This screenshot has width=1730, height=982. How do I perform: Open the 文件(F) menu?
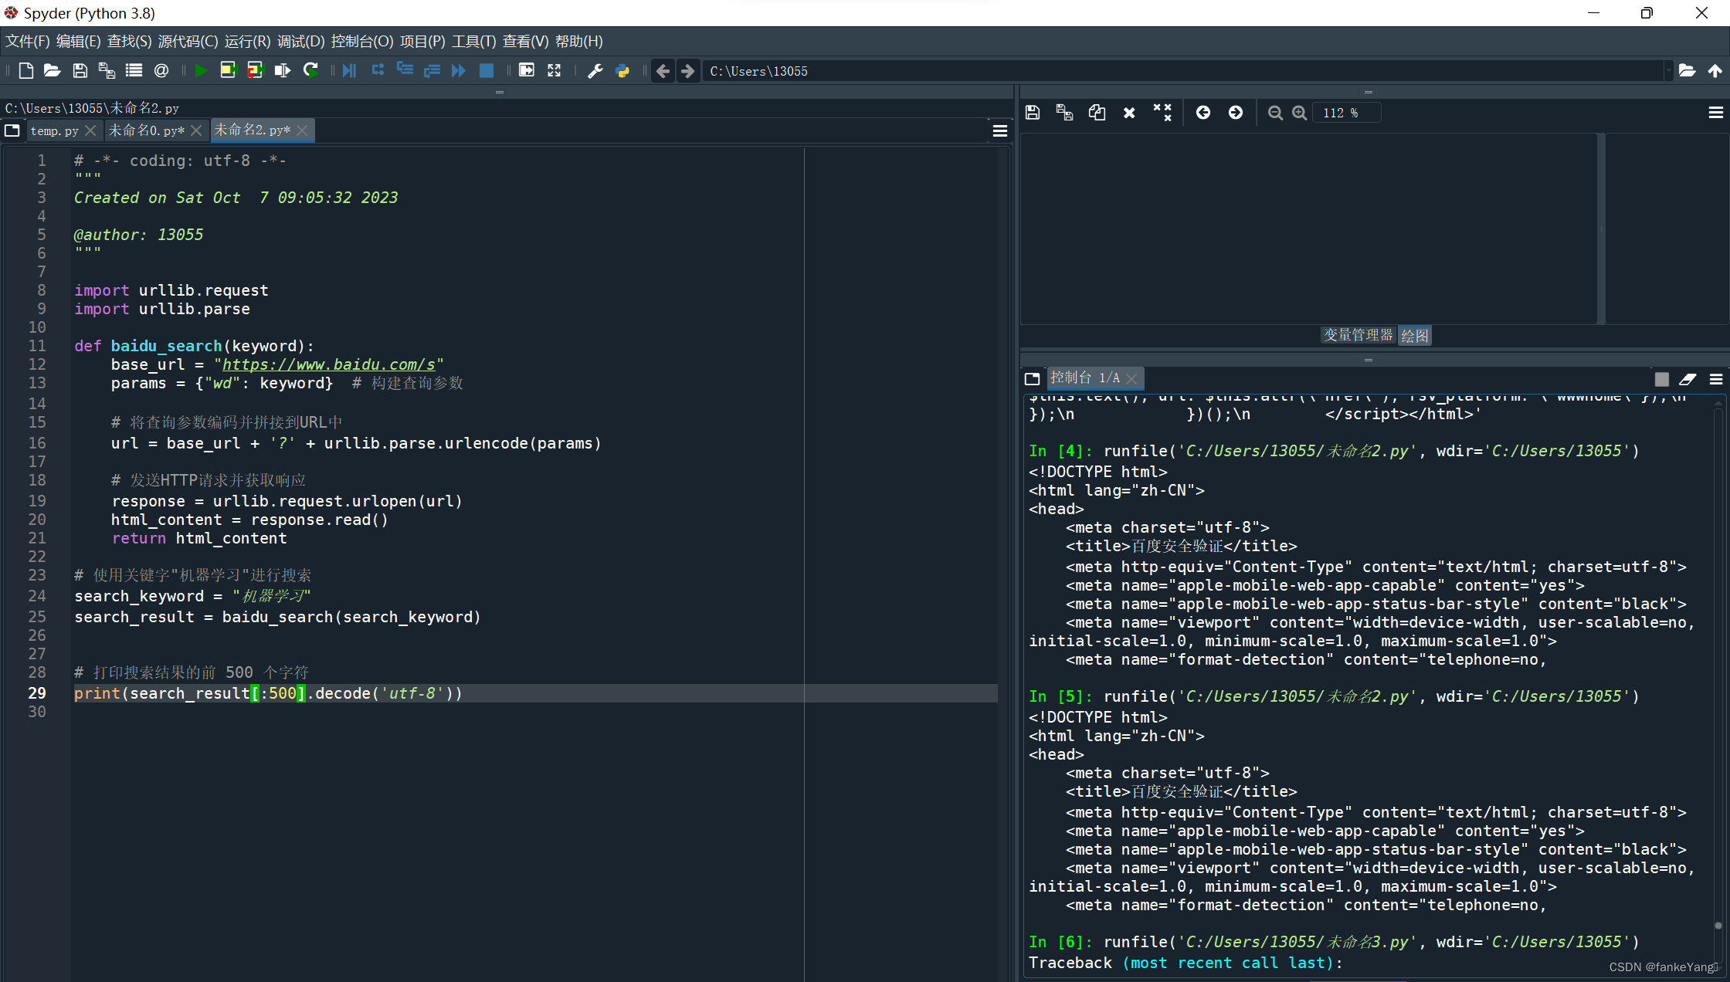pos(28,42)
